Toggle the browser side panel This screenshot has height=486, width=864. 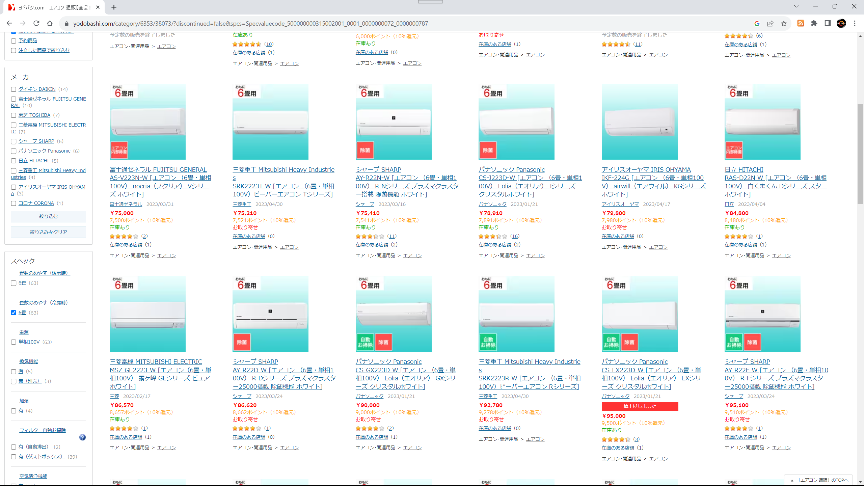point(828,23)
